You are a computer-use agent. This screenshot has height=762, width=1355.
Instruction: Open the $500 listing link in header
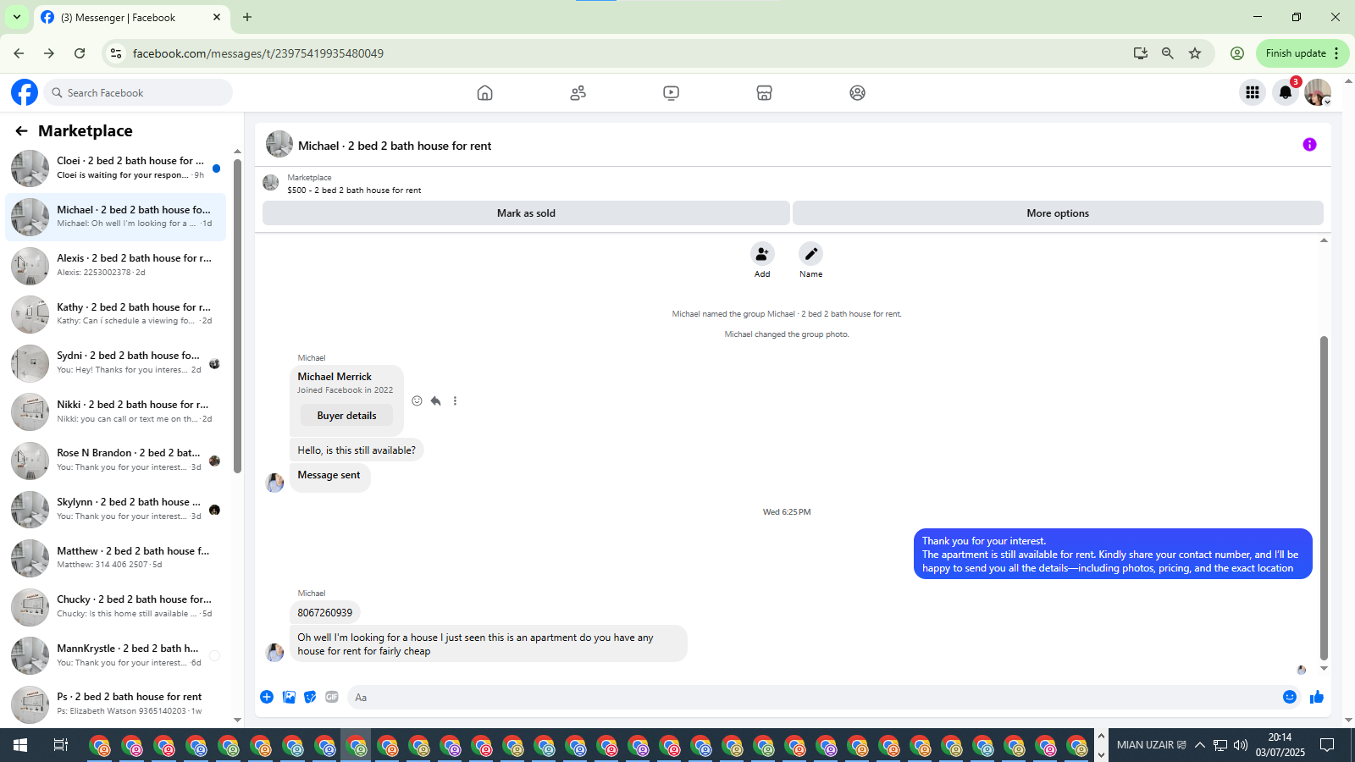click(354, 190)
